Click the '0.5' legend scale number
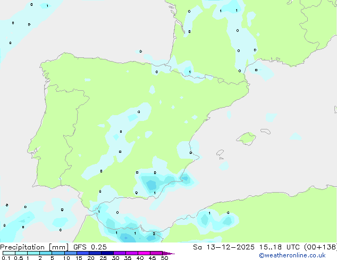Image resolution: width=337 pixels, height=260 pixels. point(19,258)
